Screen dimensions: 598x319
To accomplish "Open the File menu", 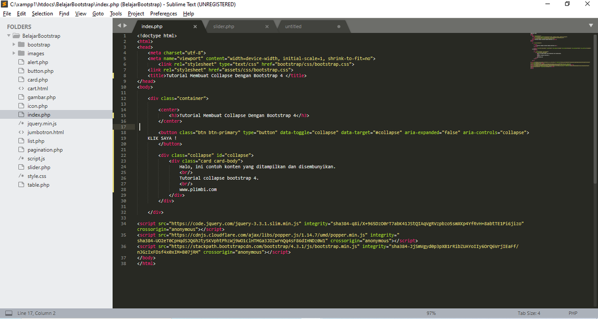I will coord(7,14).
